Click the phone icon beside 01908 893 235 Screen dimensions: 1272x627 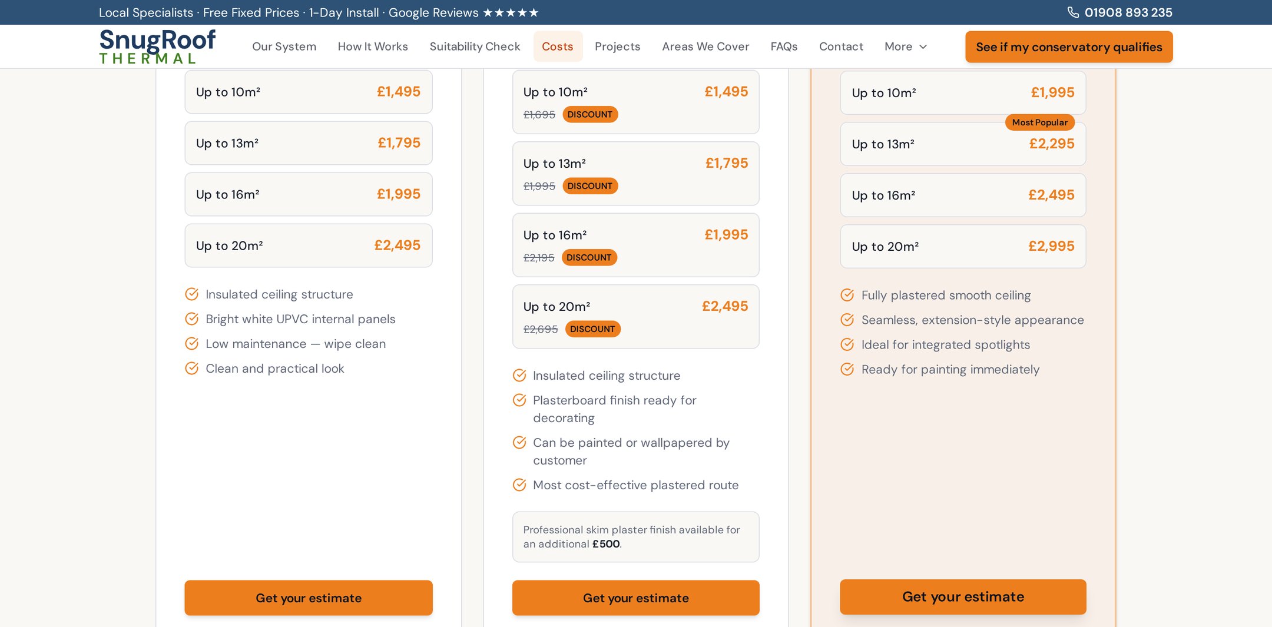click(x=1073, y=12)
